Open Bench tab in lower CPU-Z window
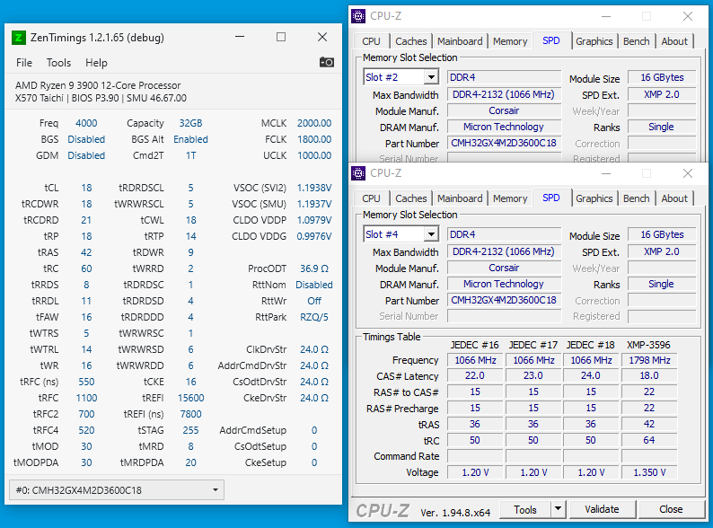This screenshot has width=713, height=528. point(636,198)
